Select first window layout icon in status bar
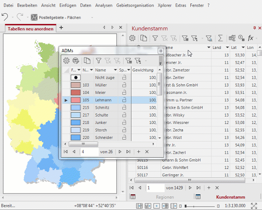The height and width of the screenshot is (210, 262). click(x=139, y=206)
